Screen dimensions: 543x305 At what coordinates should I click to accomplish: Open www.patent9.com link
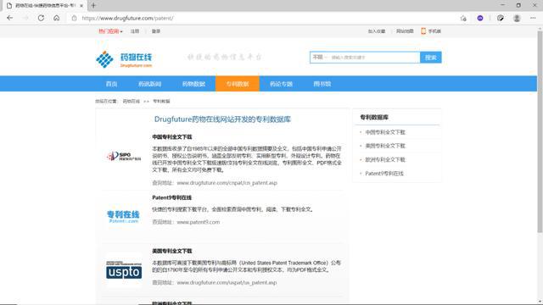tap(198, 222)
